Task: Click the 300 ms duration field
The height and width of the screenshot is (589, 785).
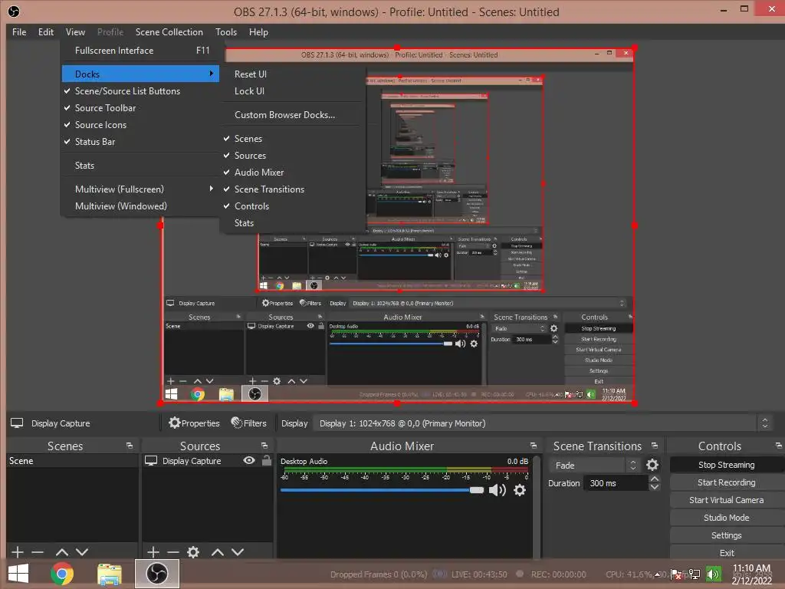Action: click(616, 483)
